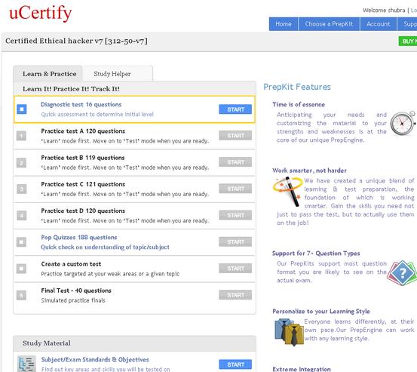Click the green BUY button
417x372 pixels.
tap(408, 42)
